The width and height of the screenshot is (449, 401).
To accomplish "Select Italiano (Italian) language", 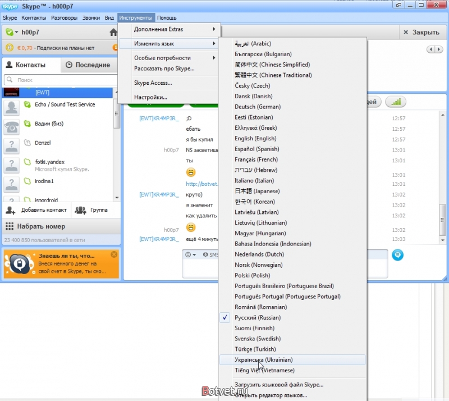I will click(x=292, y=181).
